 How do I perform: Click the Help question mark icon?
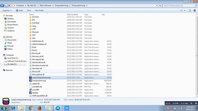195,10
